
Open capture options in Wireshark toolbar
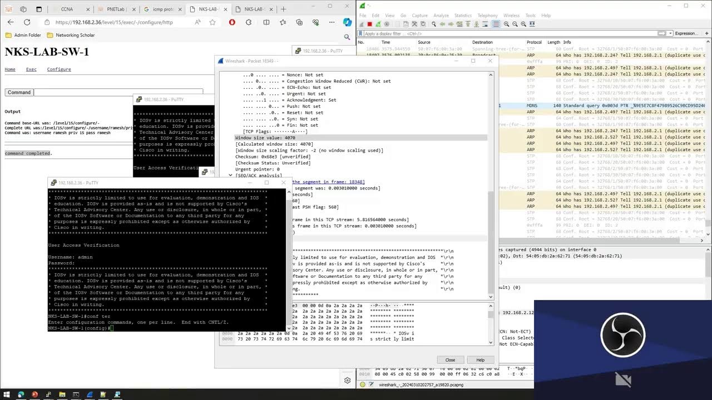click(387, 24)
